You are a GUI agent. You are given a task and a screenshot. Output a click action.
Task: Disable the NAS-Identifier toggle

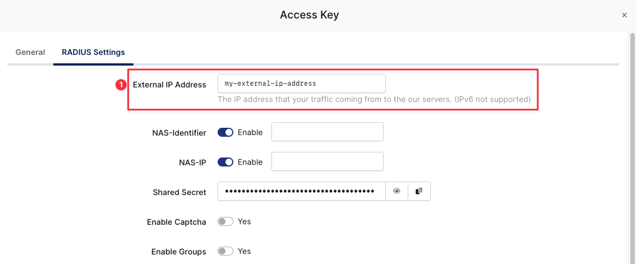225,133
